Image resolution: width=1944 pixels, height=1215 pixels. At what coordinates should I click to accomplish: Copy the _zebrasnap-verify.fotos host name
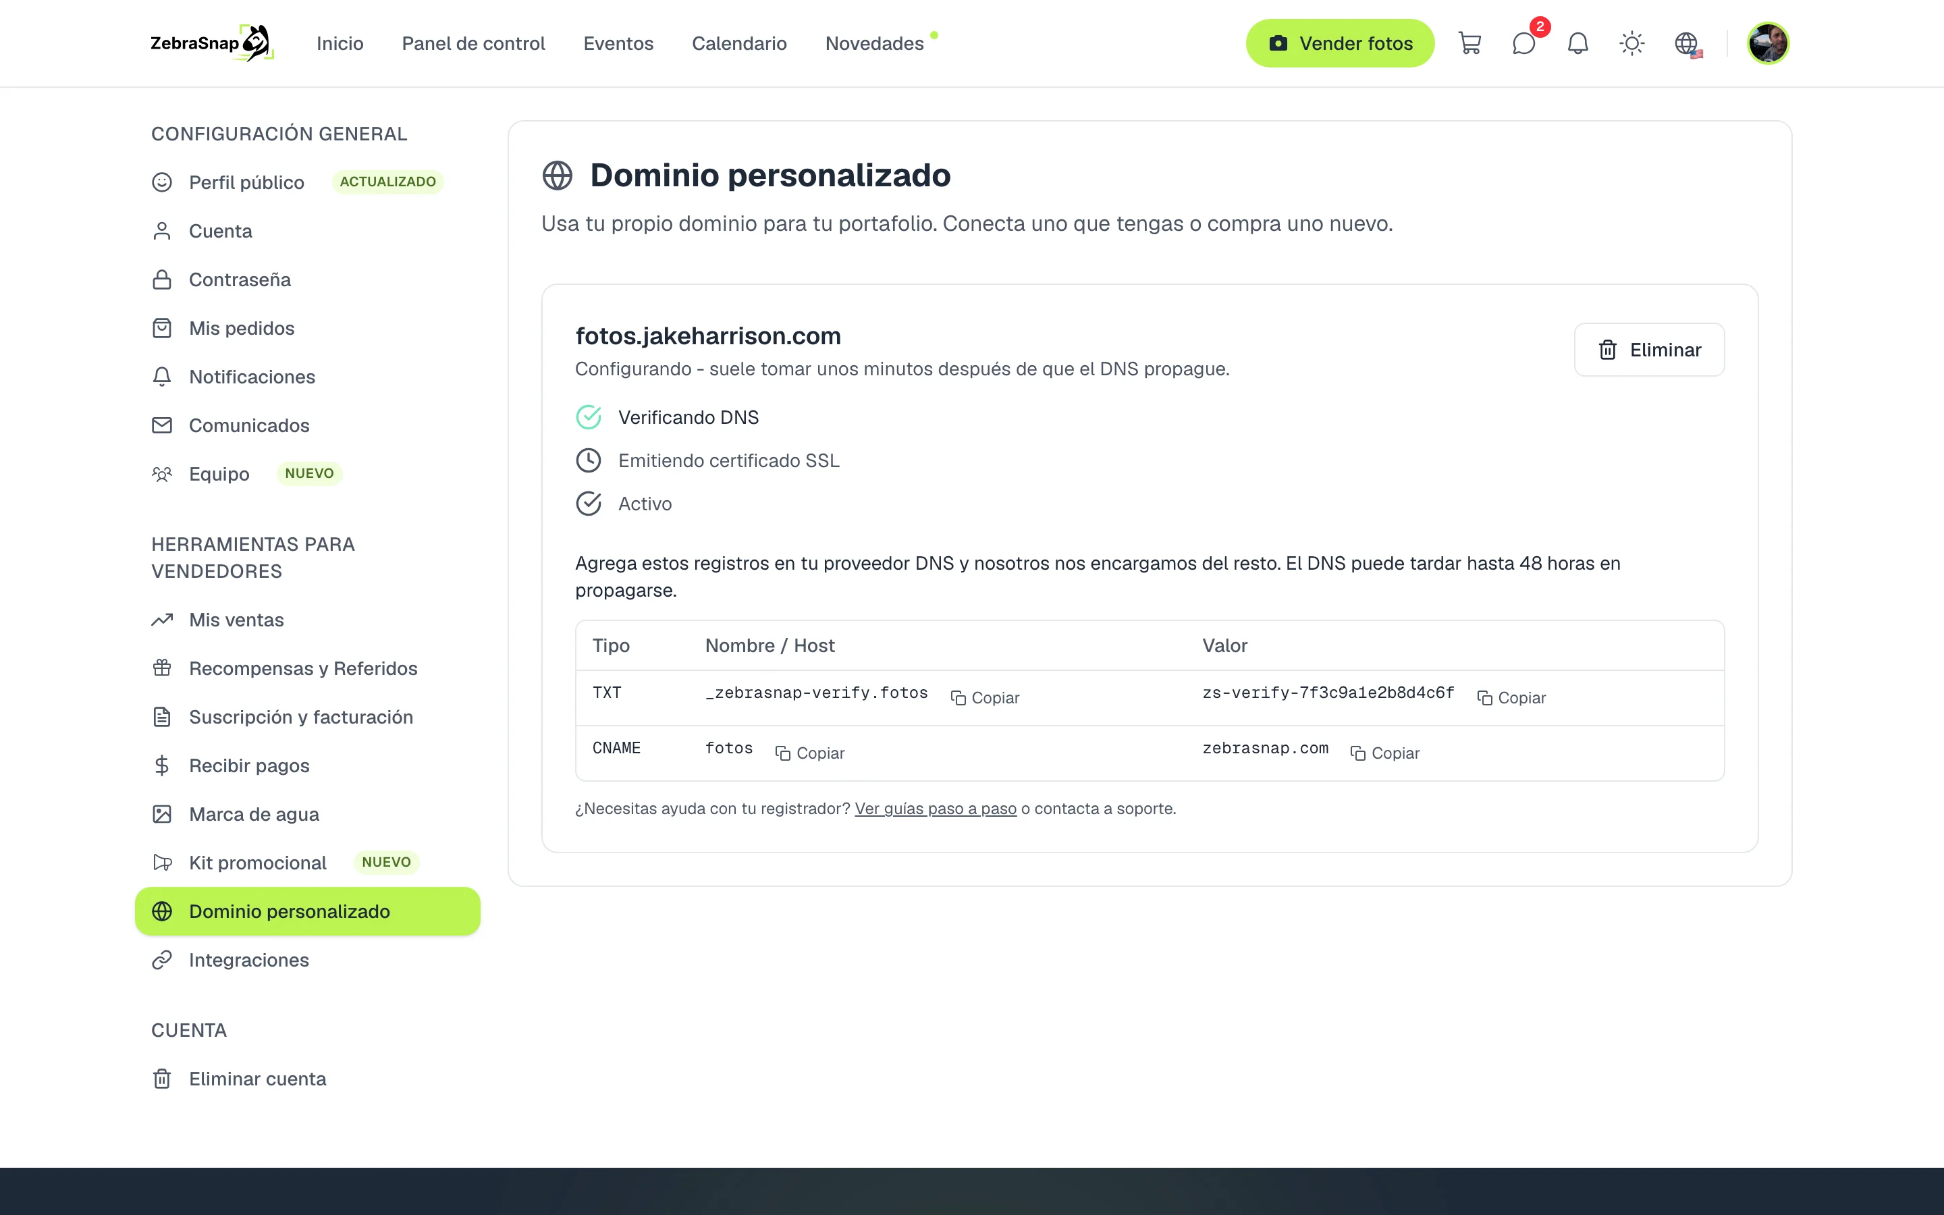tap(985, 699)
